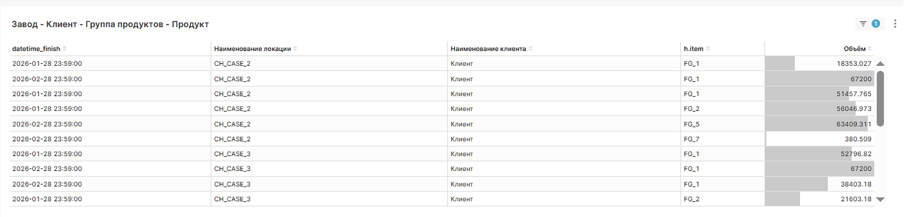Click the vertical scrollbar thumb
Image resolution: width=904 pixels, height=217 pixels.
click(x=880, y=98)
